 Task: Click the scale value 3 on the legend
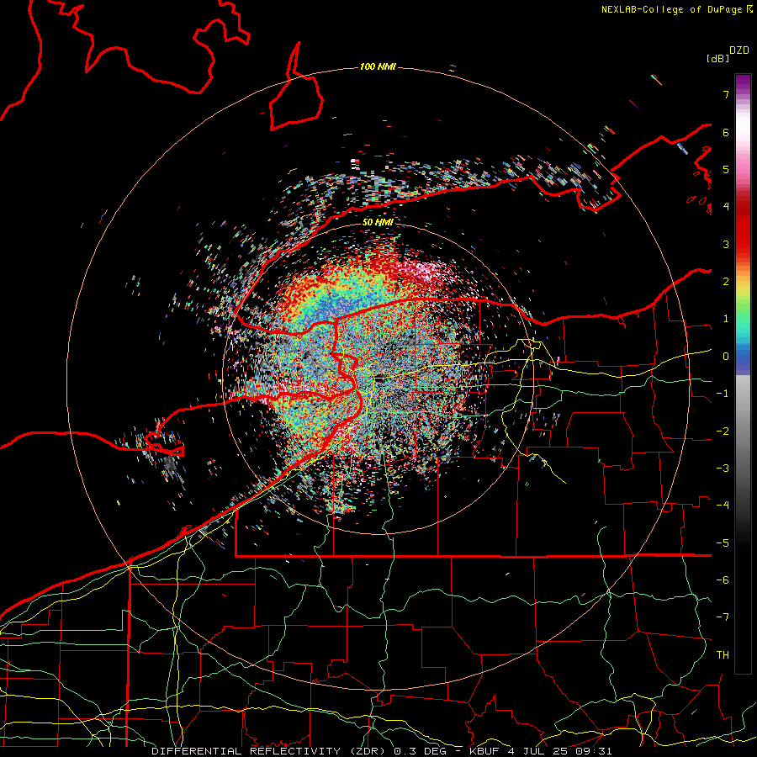pyautogui.click(x=726, y=244)
